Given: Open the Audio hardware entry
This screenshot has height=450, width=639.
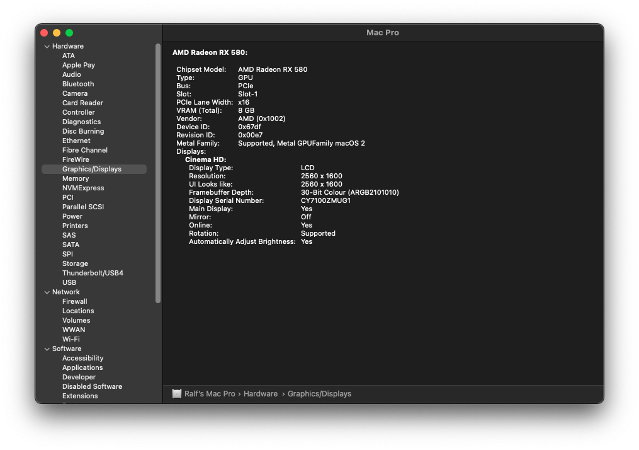Looking at the screenshot, I should (72, 74).
